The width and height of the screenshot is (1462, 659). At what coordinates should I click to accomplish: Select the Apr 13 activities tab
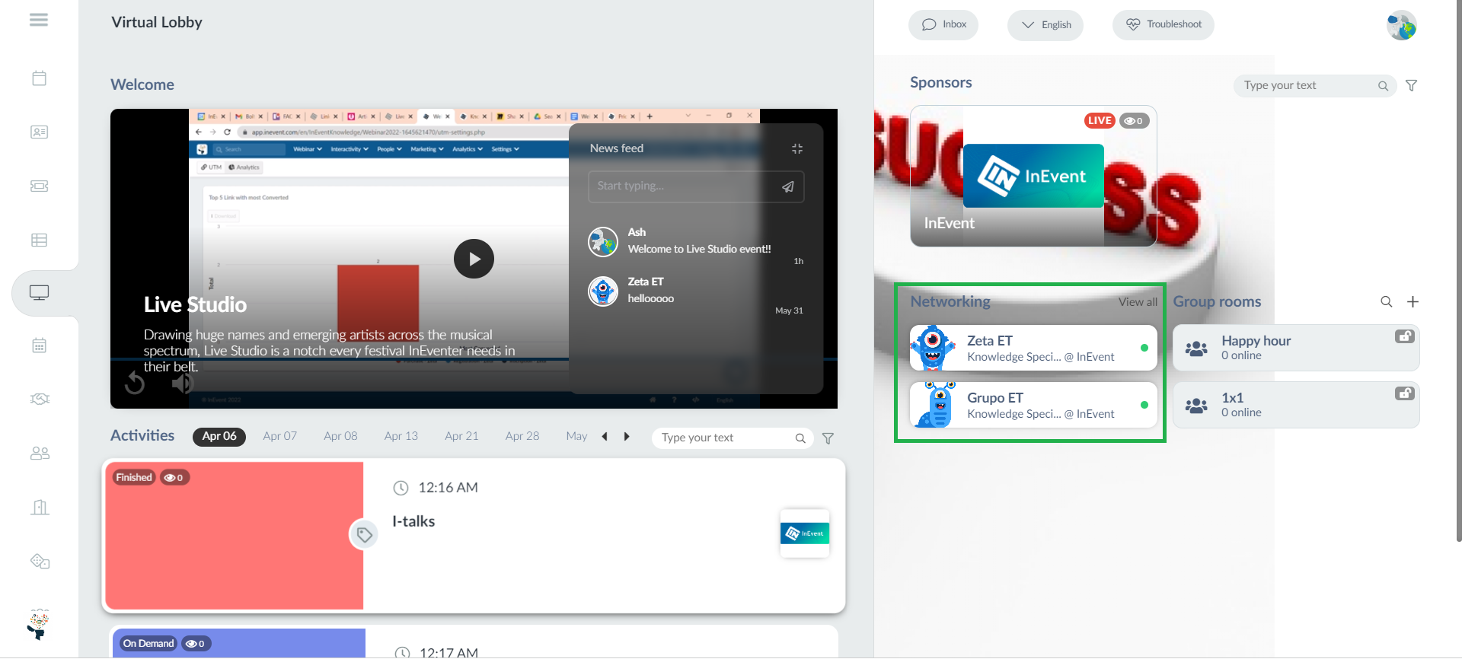coord(401,436)
